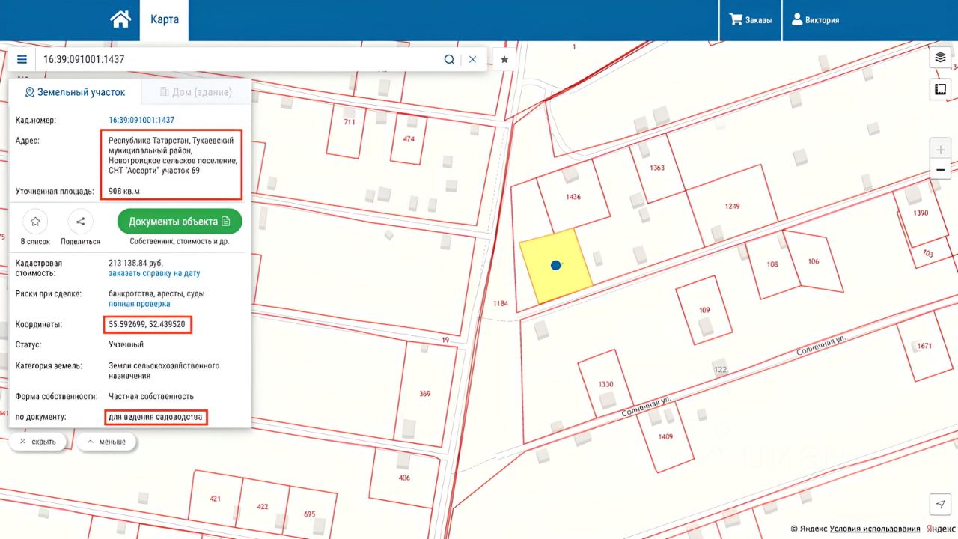
Task: Open the home page icon
Action: tap(120, 19)
